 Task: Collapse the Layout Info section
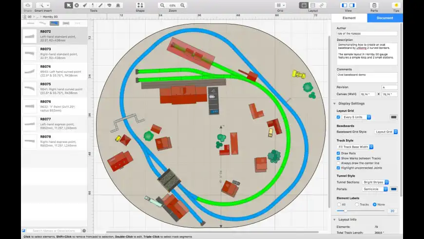(334, 219)
